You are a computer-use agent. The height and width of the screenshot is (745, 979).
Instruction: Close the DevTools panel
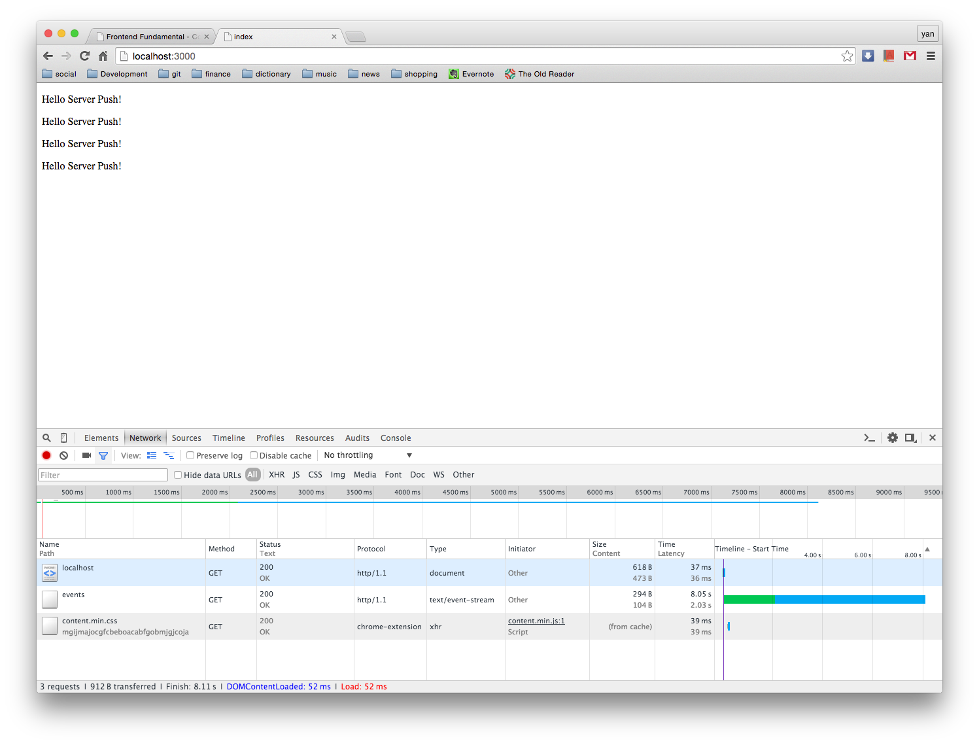pyautogui.click(x=933, y=438)
